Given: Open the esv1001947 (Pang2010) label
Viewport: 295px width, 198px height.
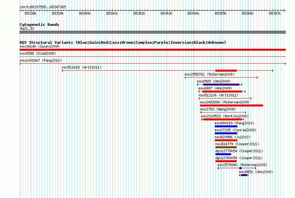Looking at the screenshot, I should [41, 60].
